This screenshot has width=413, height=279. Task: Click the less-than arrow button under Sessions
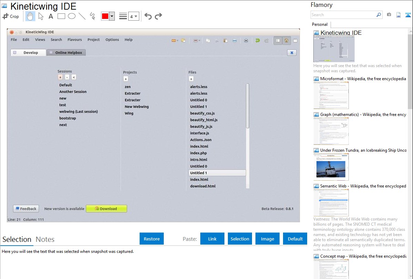(74, 77)
